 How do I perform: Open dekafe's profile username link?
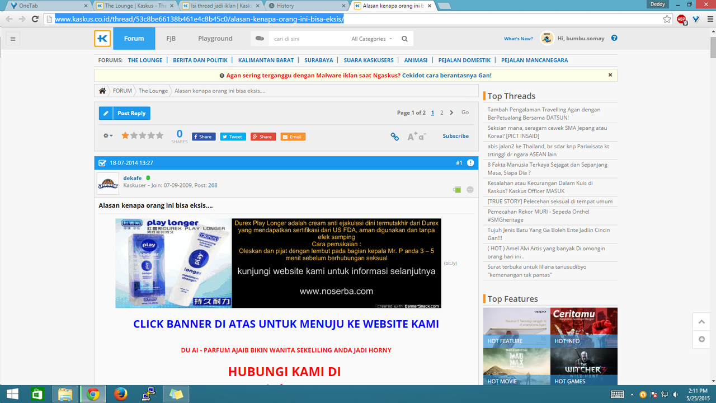pyautogui.click(x=133, y=178)
